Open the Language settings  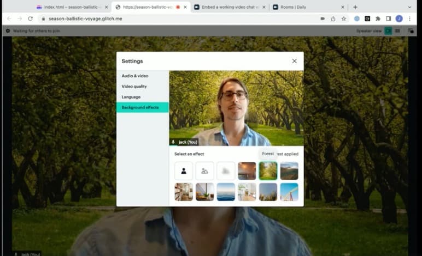point(143,97)
